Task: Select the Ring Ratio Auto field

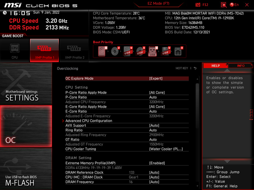Action: click(127, 130)
